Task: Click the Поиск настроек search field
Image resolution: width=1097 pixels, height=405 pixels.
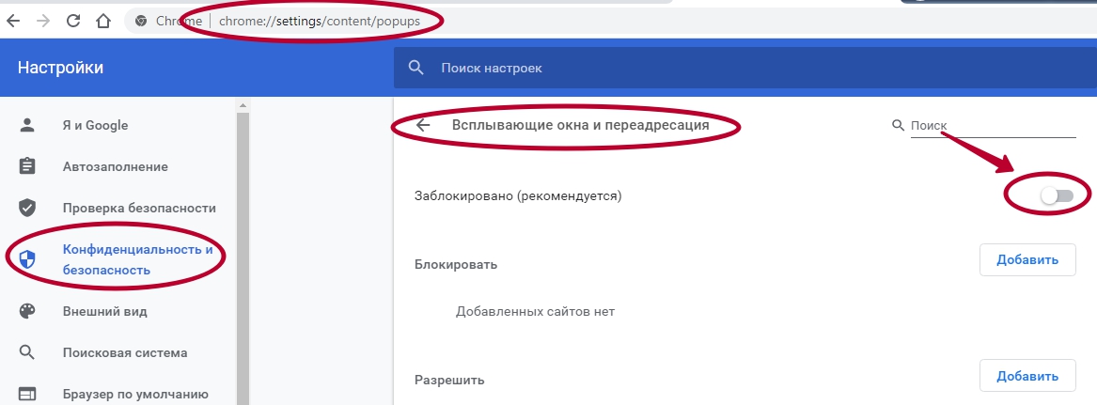Action: (x=658, y=68)
